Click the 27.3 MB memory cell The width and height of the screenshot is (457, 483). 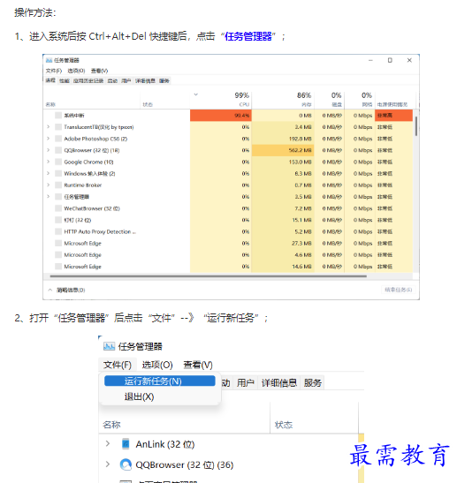coord(283,244)
